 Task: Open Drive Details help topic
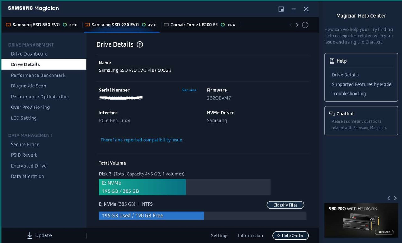(345, 75)
